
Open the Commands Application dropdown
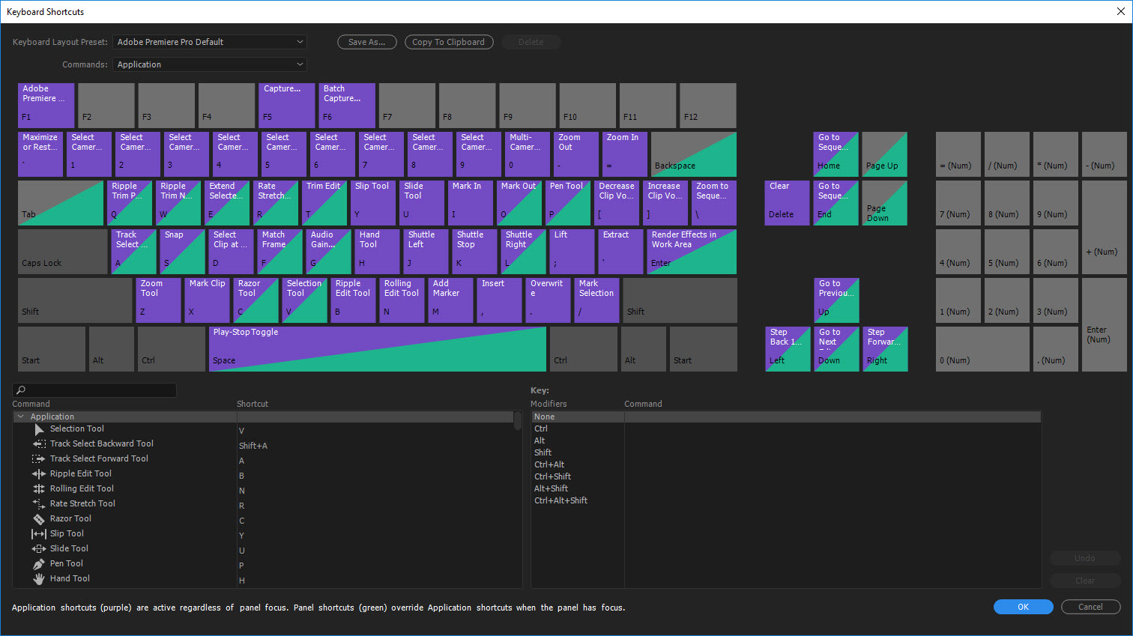210,64
